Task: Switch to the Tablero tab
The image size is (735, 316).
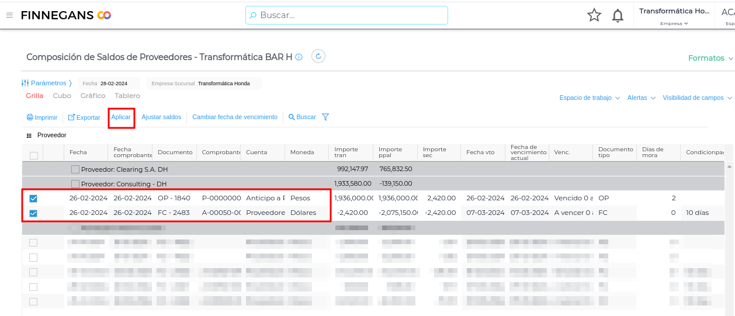Action: pos(127,96)
